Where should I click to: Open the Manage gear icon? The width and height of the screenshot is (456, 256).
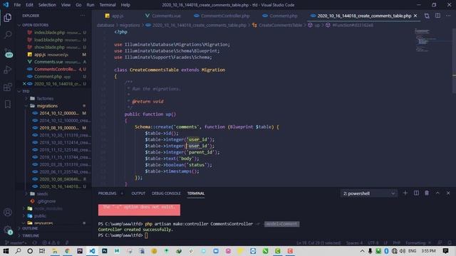pos(8,230)
